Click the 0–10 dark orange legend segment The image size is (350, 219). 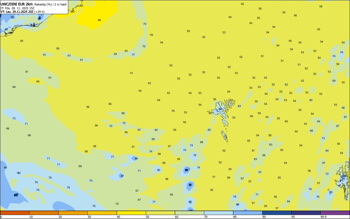[x=15, y=213]
